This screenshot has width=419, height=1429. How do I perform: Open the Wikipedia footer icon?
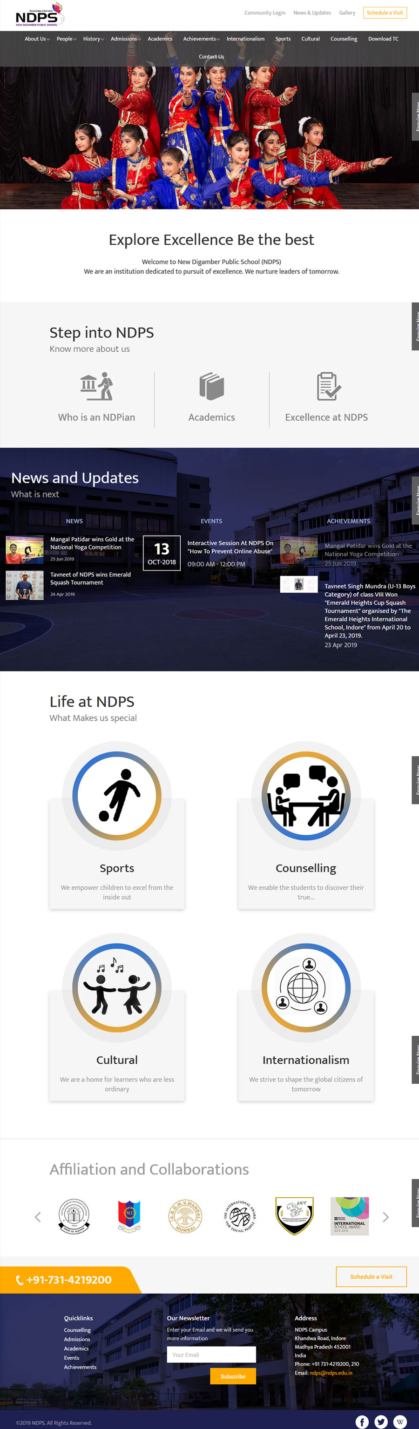399,1421
